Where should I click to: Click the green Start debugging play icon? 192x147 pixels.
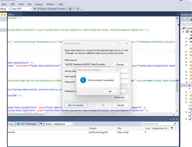[x=35, y=9]
